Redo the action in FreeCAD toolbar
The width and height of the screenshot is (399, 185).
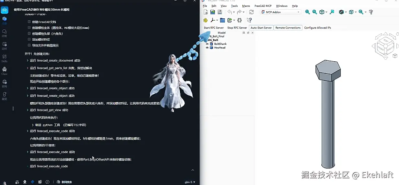[239, 12]
